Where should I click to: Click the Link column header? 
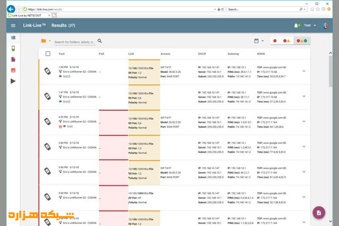pyautogui.click(x=131, y=54)
